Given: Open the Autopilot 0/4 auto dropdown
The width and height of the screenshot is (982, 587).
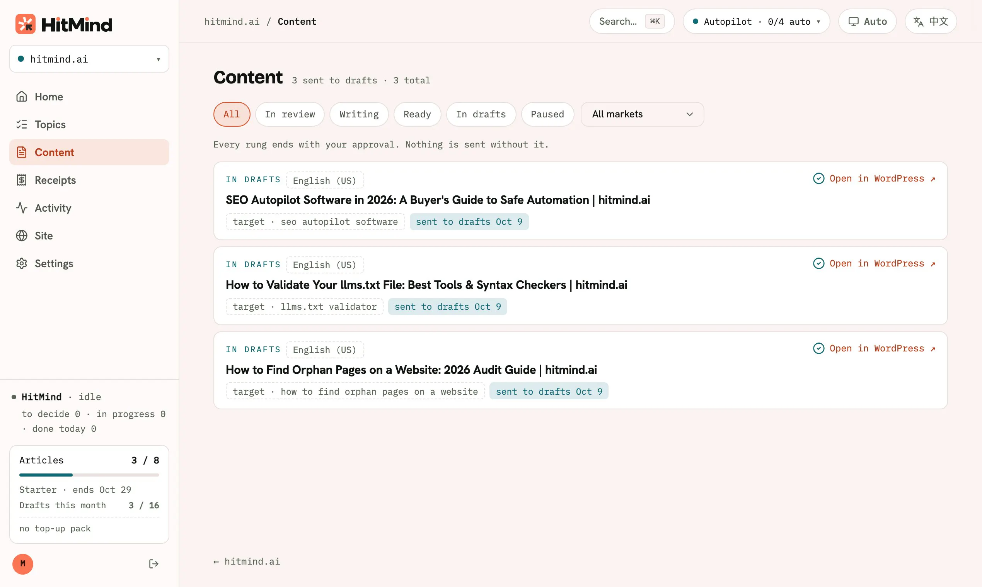Looking at the screenshot, I should (x=756, y=21).
